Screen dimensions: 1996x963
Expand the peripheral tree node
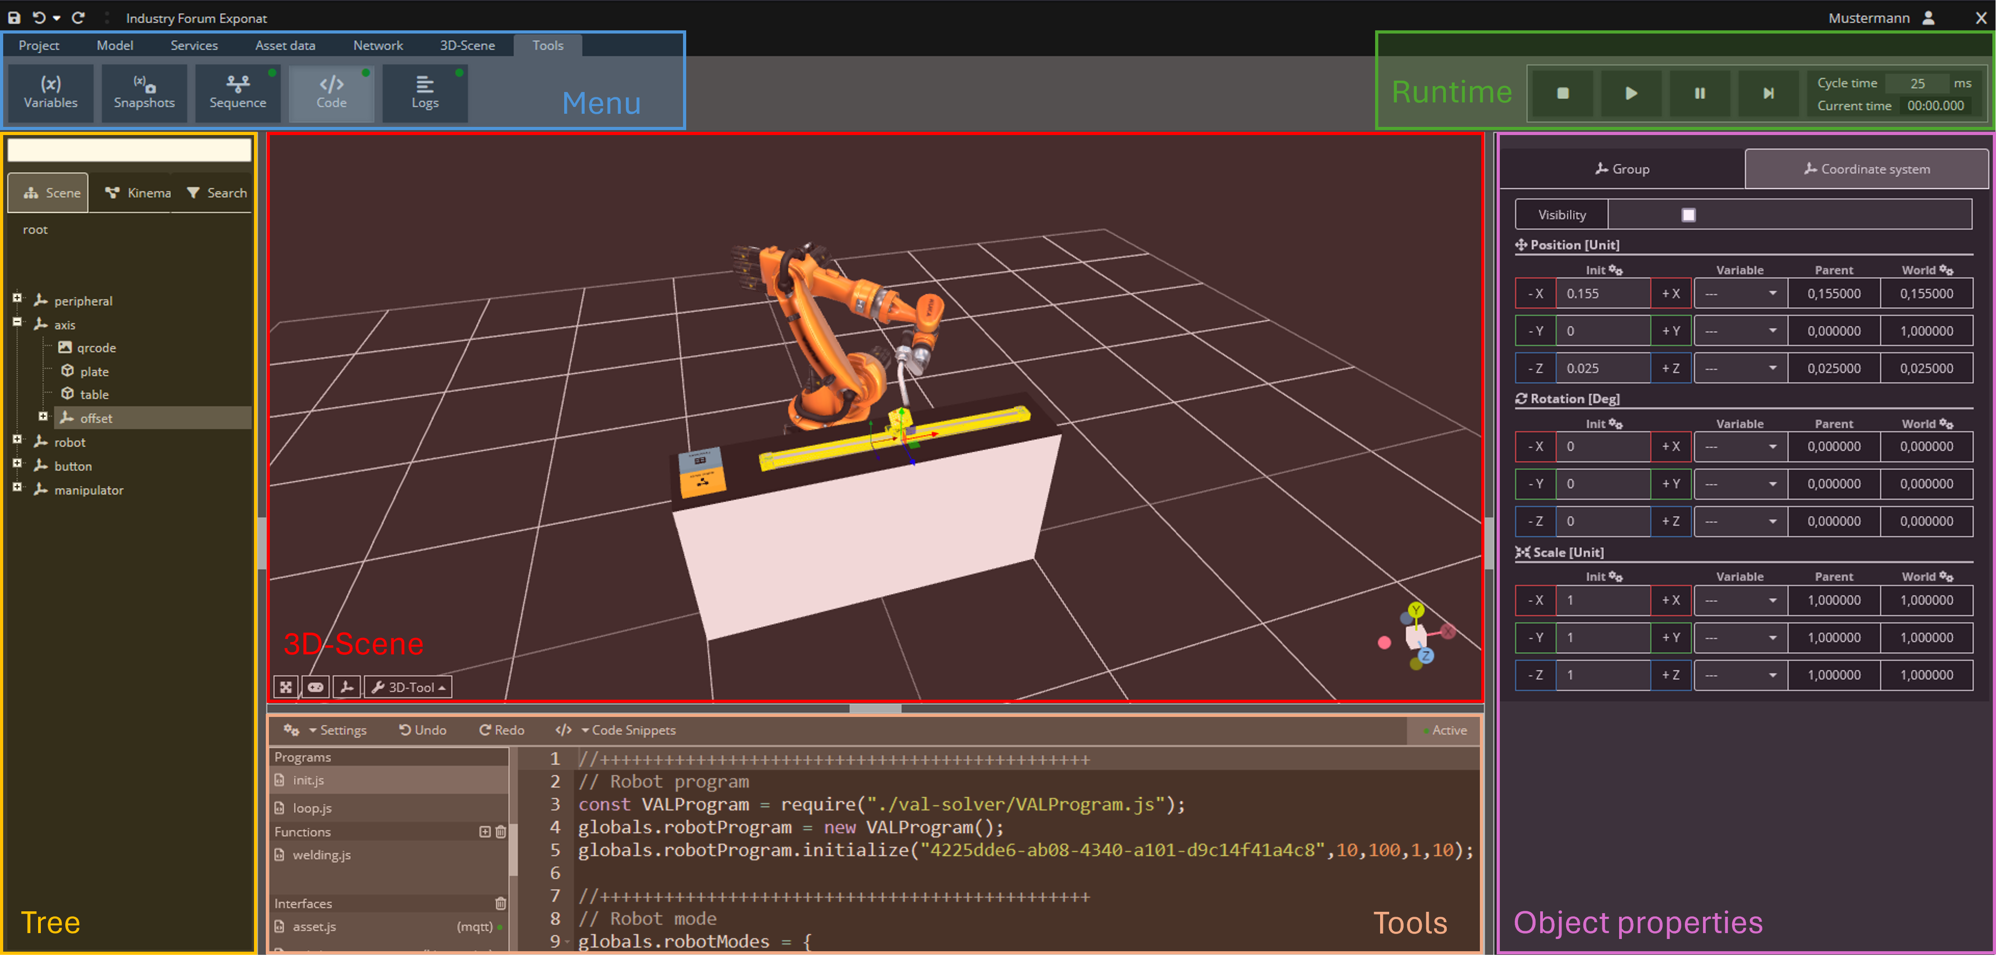(17, 298)
